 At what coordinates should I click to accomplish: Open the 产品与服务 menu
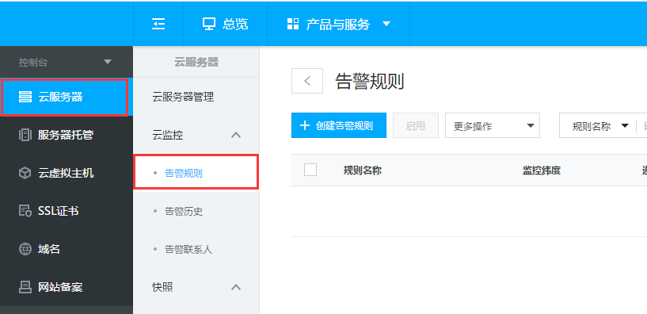(339, 24)
